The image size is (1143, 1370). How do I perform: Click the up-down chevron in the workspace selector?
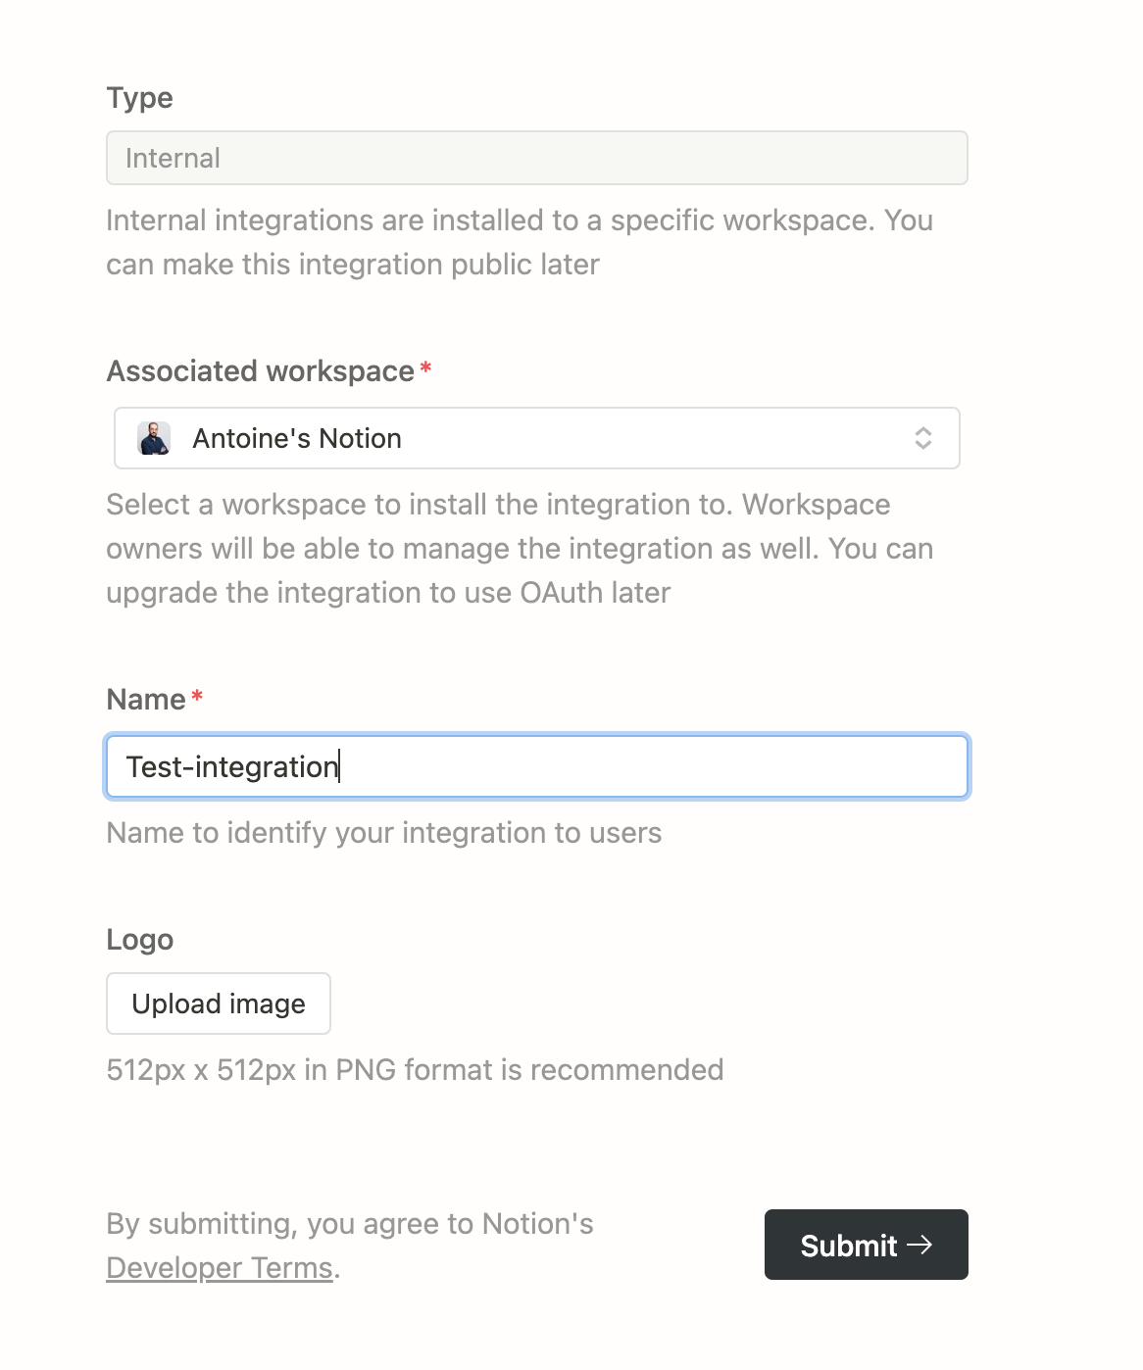[x=922, y=438]
